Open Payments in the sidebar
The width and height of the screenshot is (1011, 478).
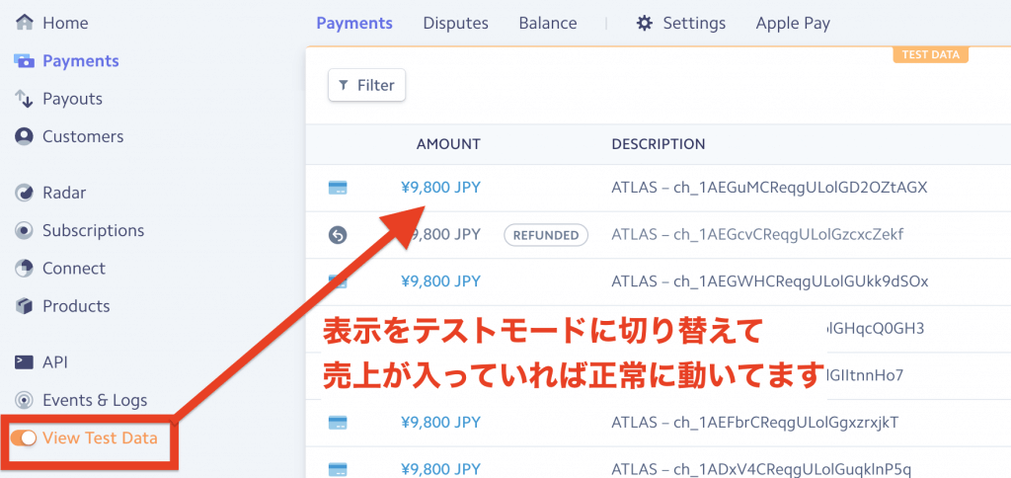[x=81, y=61]
